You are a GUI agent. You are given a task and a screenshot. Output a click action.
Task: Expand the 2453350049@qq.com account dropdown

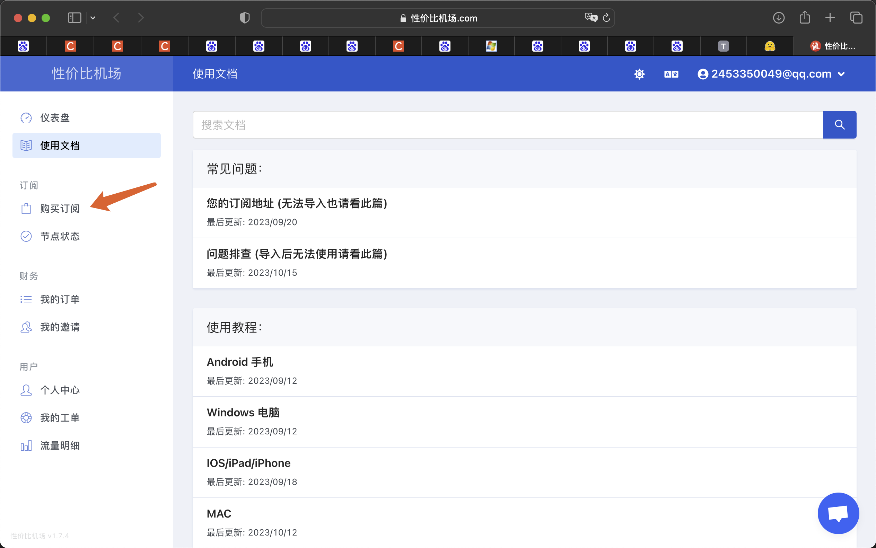pyautogui.click(x=771, y=74)
